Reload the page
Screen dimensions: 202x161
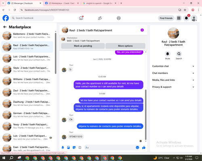(x=15, y=10)
